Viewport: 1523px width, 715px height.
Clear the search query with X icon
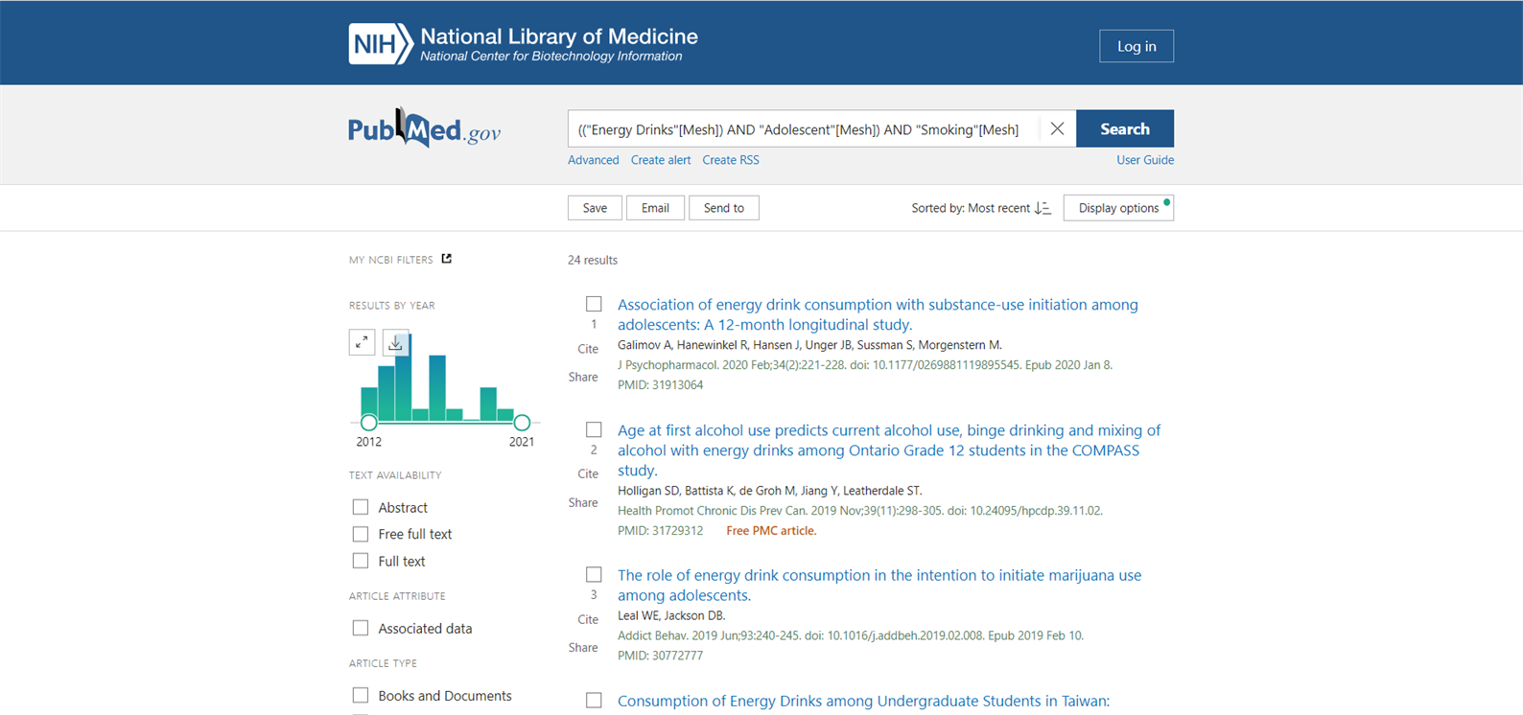point(1057,128)
